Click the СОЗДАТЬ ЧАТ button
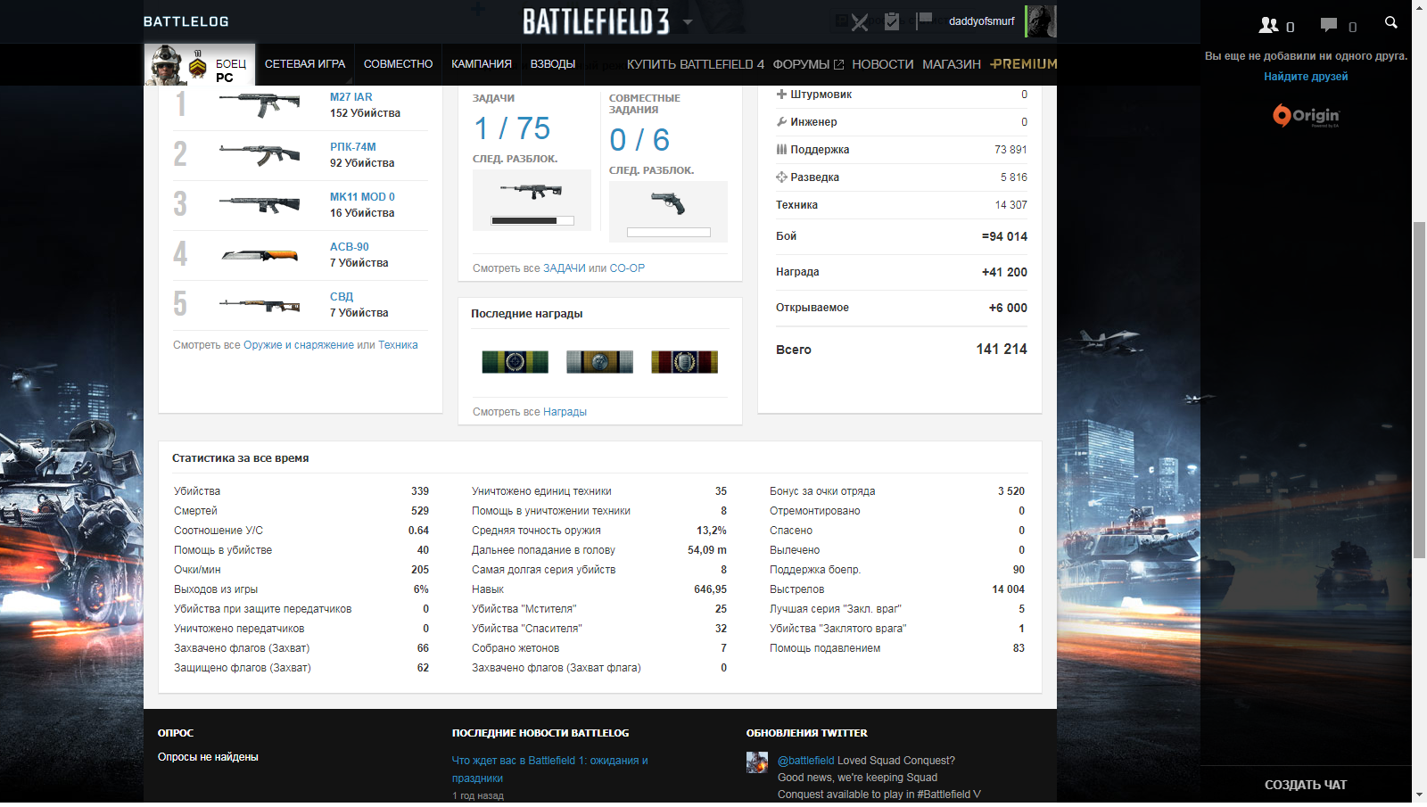 pos(1306,785)
